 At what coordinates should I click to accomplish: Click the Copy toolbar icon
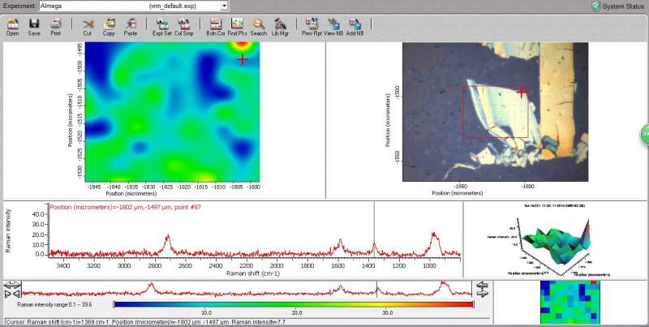click(109, 27)
